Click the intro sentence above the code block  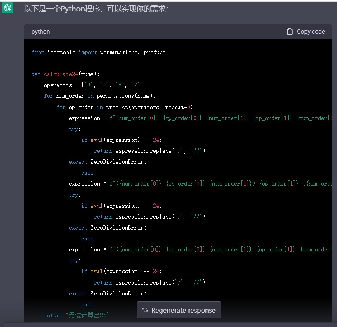(x=96, y=8)
